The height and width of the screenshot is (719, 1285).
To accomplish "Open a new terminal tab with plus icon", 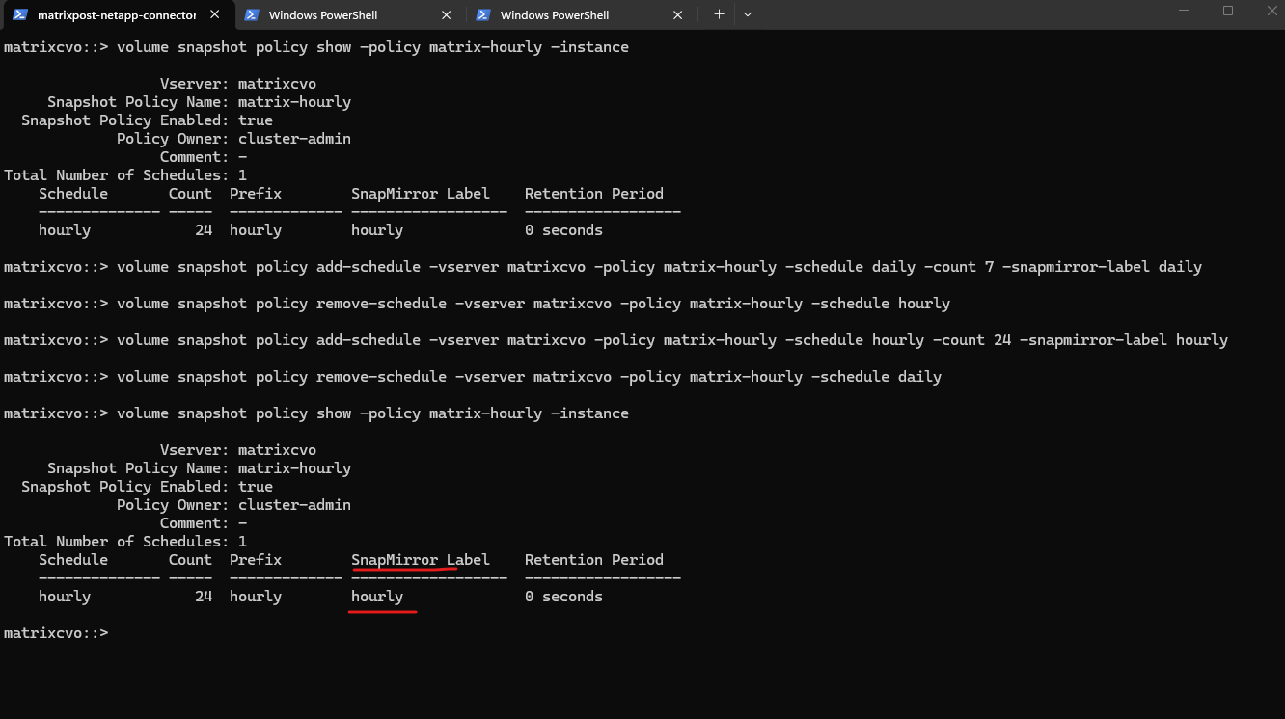I will [719, 14].
